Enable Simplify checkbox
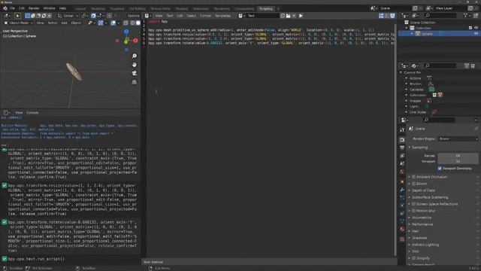The height and width of the screenshot is (271, 481). tap(413, 258)
